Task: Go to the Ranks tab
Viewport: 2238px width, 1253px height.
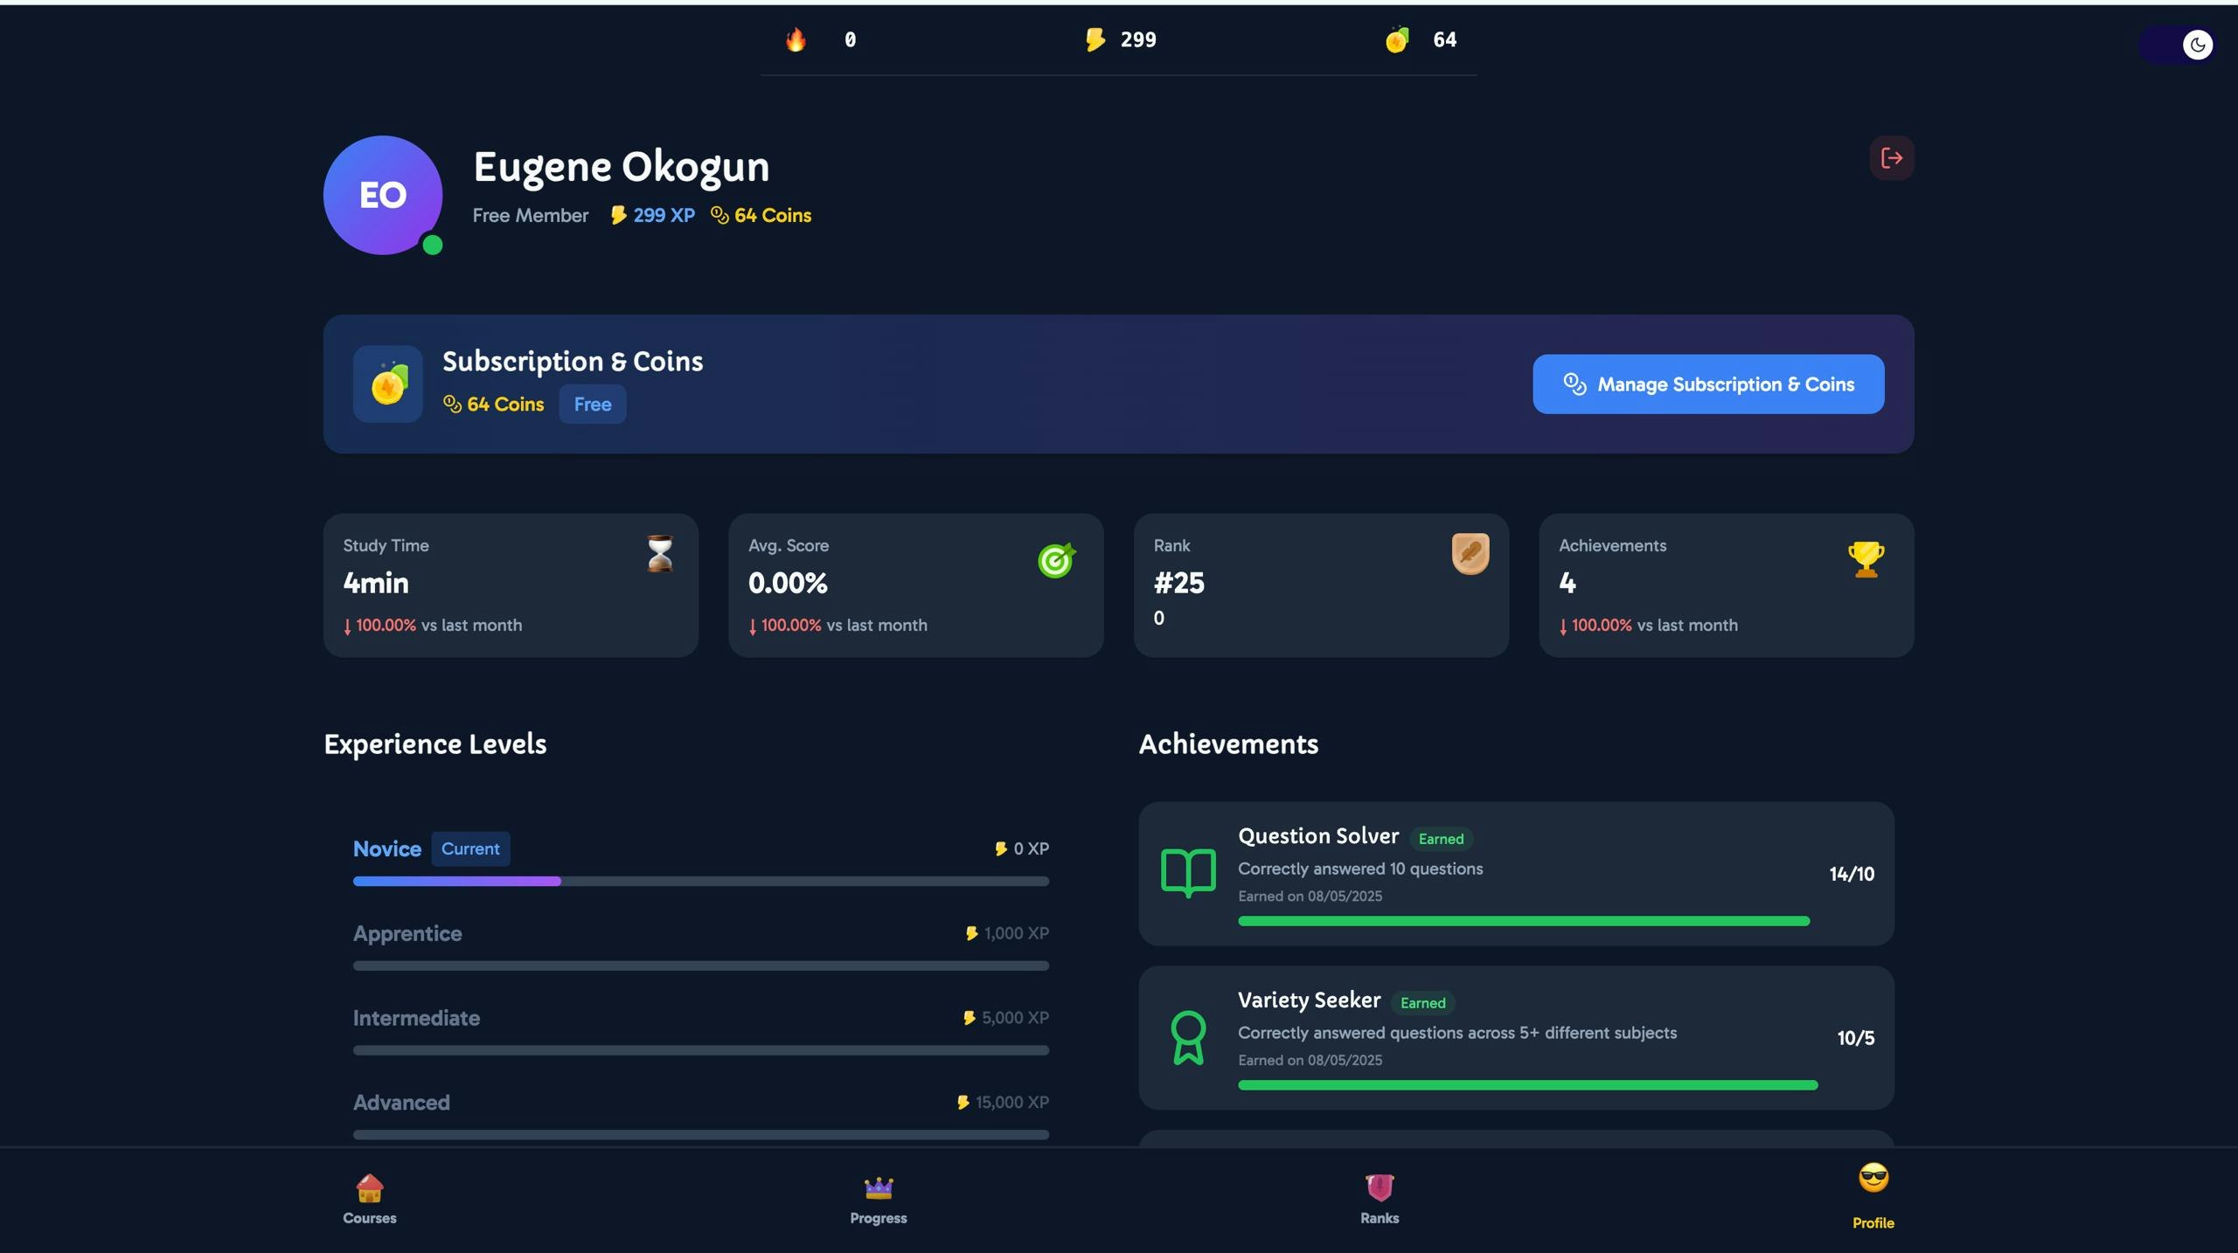Action: (x=1379, y=1199)
